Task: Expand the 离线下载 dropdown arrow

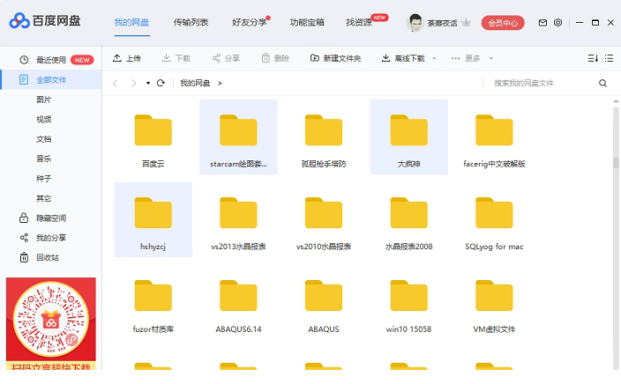Action: pyautogui.click(x=434, y=58)
